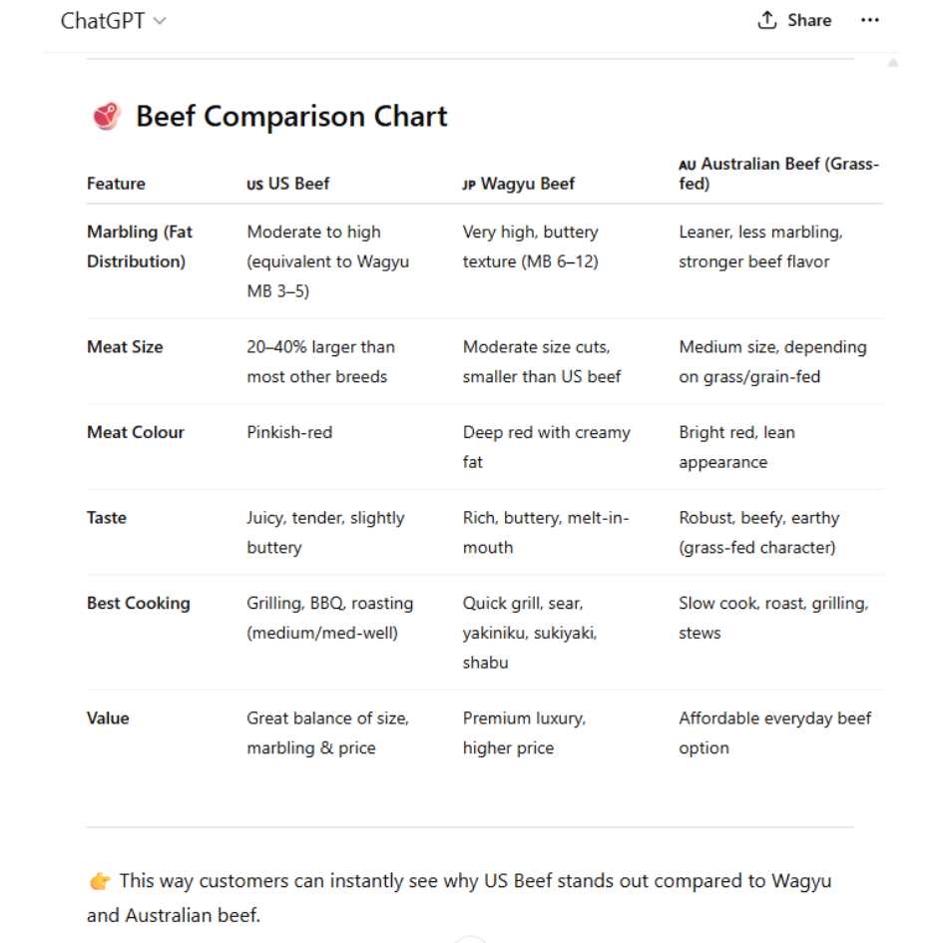Image resolution: width=943 pixels, height=943 pixels.
Task: Click the Share upload icon
Action: point(766,20)
